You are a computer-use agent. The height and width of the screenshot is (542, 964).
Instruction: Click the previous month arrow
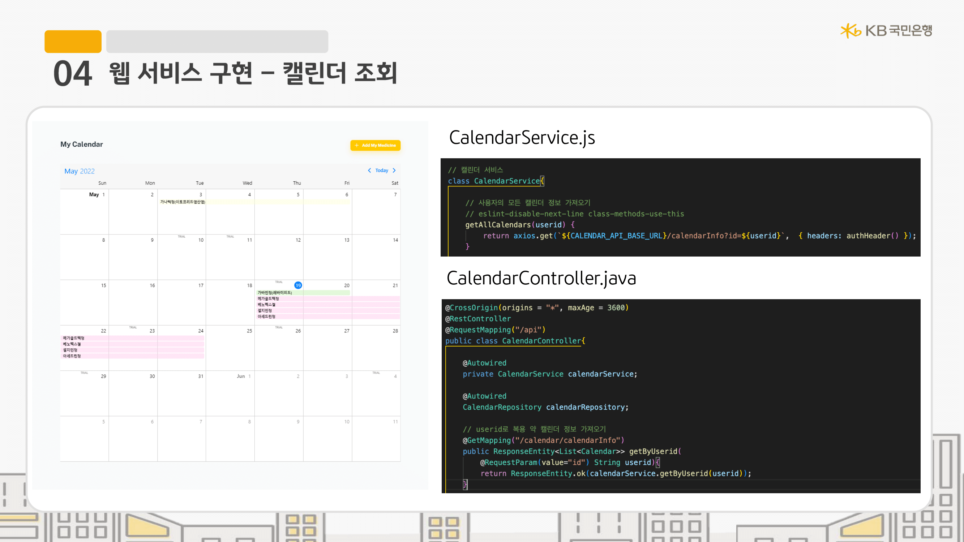pyautogui.click(x=369, y=170)
